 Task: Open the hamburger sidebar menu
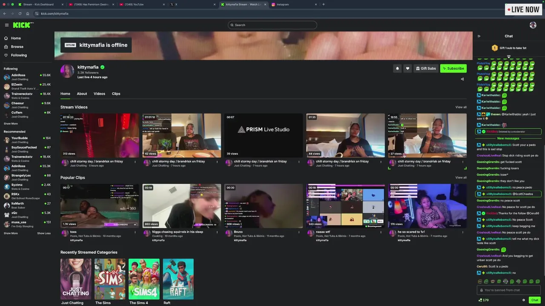tap(6, 25)
